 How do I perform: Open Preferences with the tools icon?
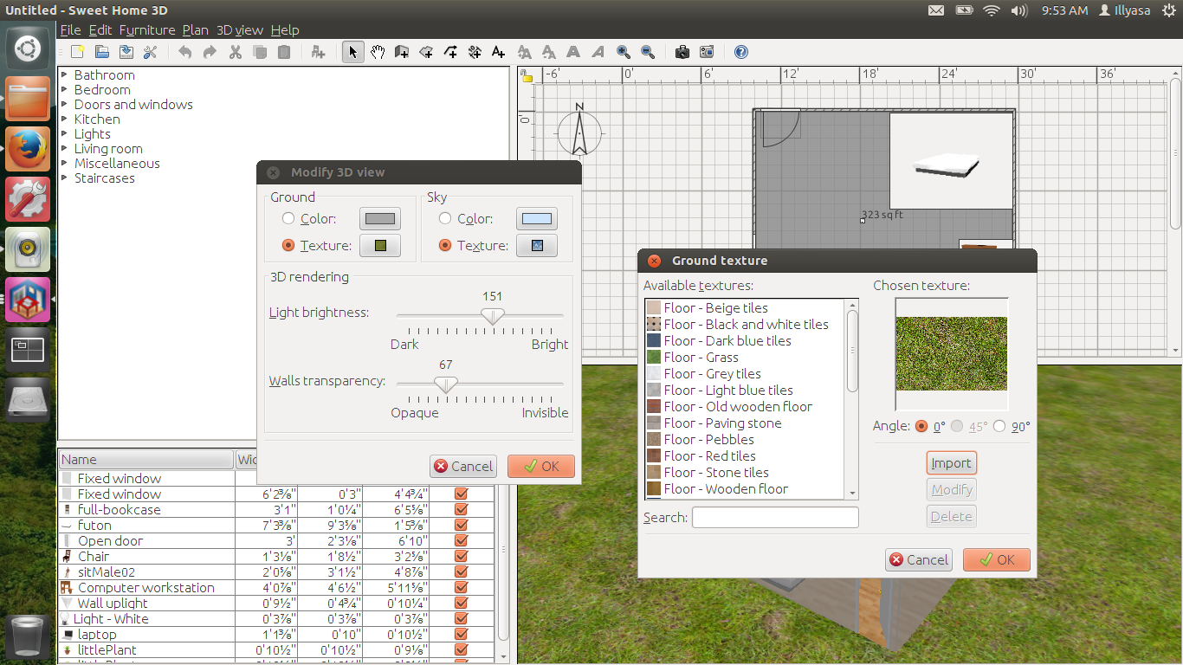pyautogui.click(x=150, y=52)
